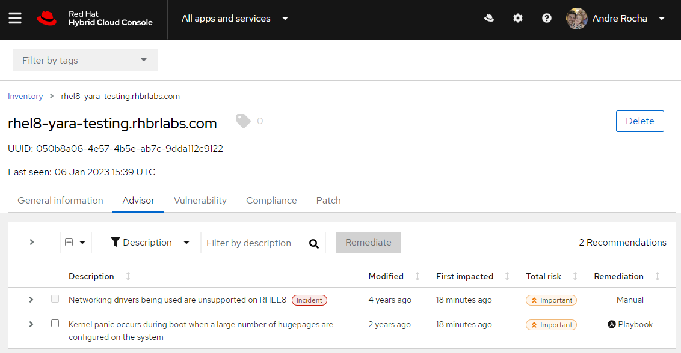The height and width of the screenshot is (353, 681).
Task: Toggle the bulk select checkbox
Action: coord(69,243)
